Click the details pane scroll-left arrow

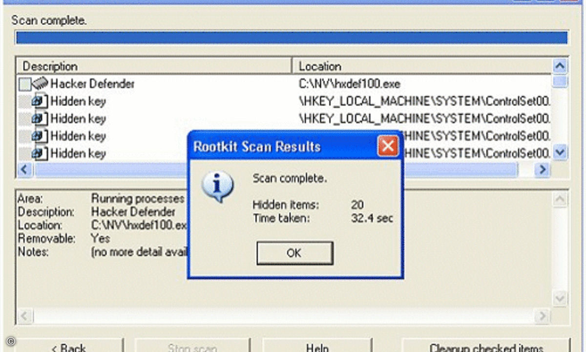pyautogui.click(x=25, y=316)
